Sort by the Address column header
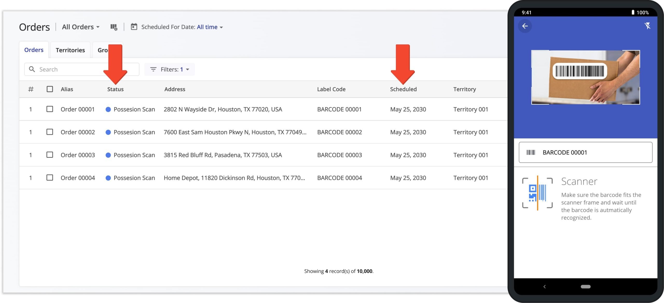Image resolution: width=664 pixels, height=303 pixels. (175, 89)
